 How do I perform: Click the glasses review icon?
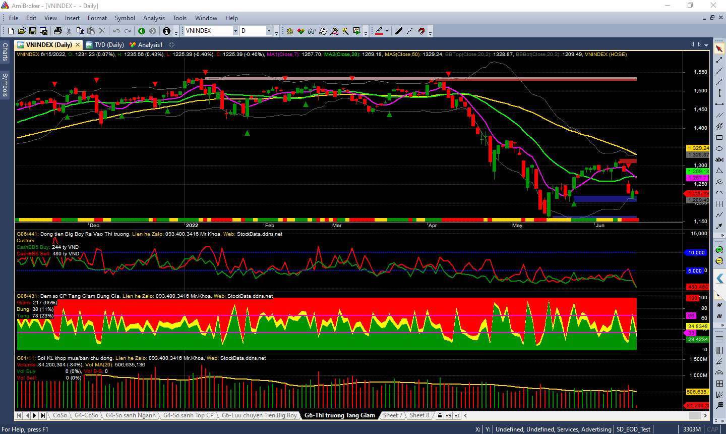[312, 31]
